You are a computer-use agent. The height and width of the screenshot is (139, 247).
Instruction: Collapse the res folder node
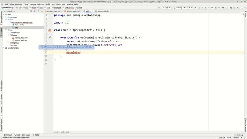[6, 30]
